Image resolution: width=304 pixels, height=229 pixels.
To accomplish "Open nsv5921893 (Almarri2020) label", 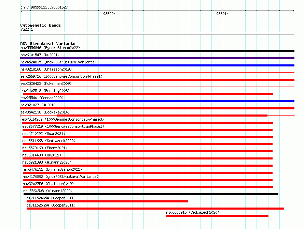I will click(x=47, y=162).
